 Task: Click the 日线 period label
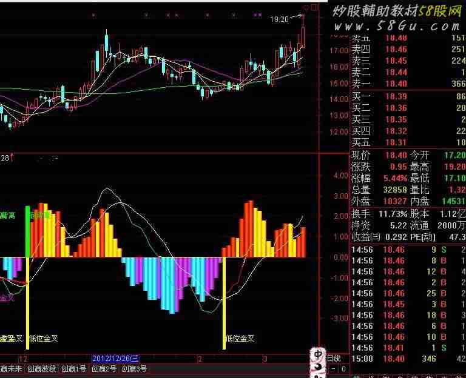click(334, 359)
